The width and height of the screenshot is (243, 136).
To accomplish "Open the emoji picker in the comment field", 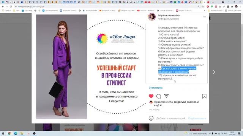I will tap(151, 118).
